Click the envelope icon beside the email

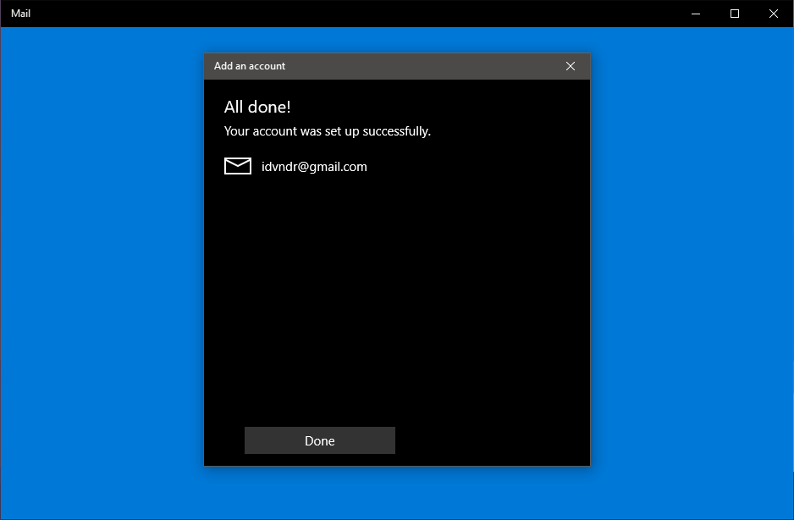(x=238, y=166)
